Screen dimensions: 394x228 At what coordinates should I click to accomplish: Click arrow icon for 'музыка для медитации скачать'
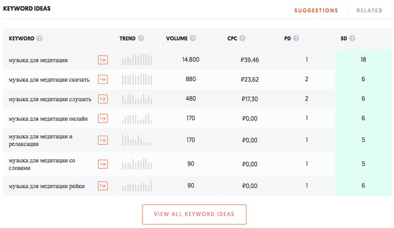pyautogui.click(x=103, y=79)
